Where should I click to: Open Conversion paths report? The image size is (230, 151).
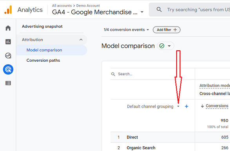43,60
